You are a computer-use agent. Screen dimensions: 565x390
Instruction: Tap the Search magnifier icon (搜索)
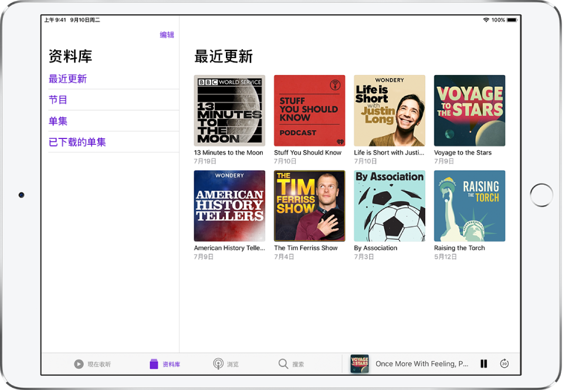point(283,364)
